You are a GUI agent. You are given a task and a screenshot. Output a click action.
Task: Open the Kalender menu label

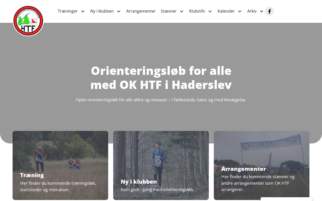tap(226, 11)
